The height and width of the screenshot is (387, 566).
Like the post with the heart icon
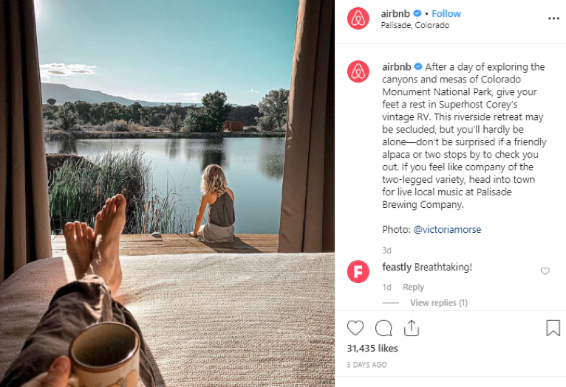pyautogui.click(x=355, y=328)
